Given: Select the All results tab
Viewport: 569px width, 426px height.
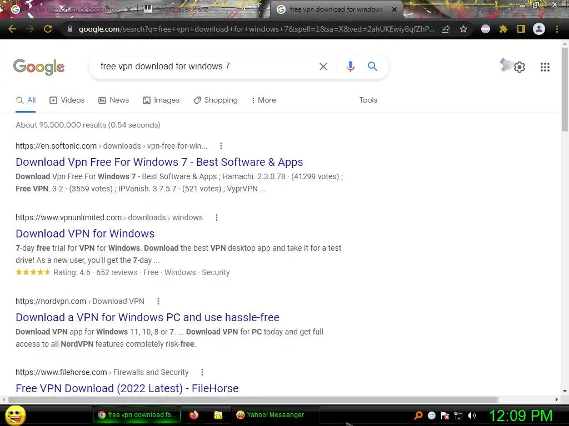Looking at the screenshot, I should pyautogui.click(x=26, y=100).
